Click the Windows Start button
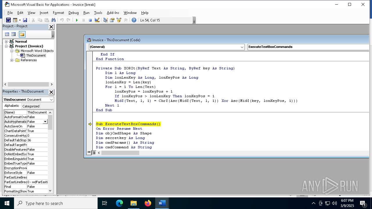This screenshot has height=209, width=372. [x=7, y=203]
